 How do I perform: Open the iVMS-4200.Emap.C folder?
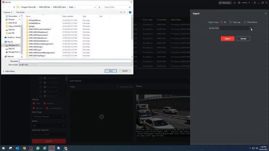click(36, 47)
